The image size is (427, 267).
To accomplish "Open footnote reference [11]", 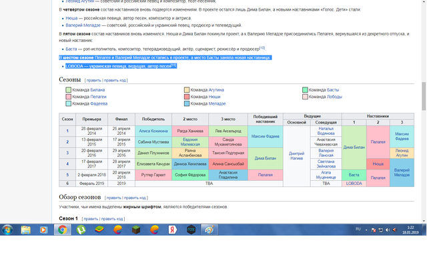I will pyautogui.click(x=173, y=65).
